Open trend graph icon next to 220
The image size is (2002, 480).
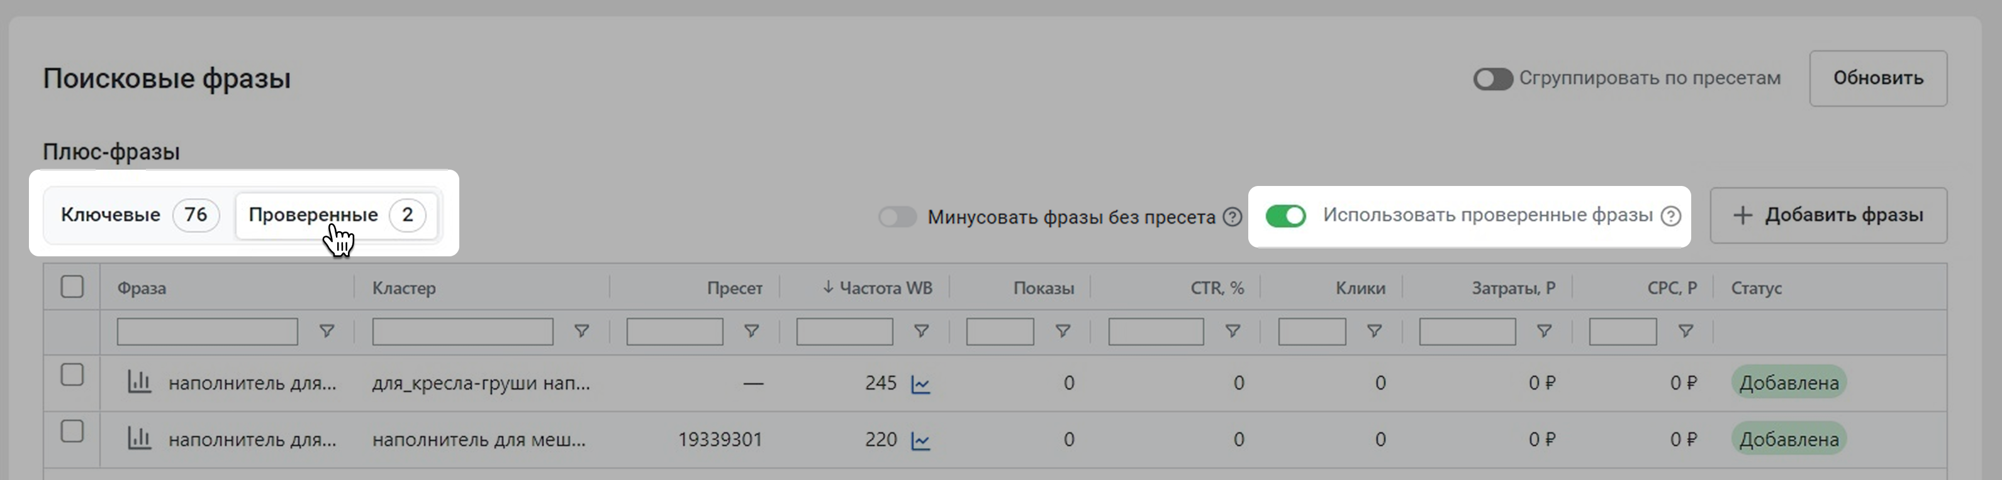tap(921, 441)
